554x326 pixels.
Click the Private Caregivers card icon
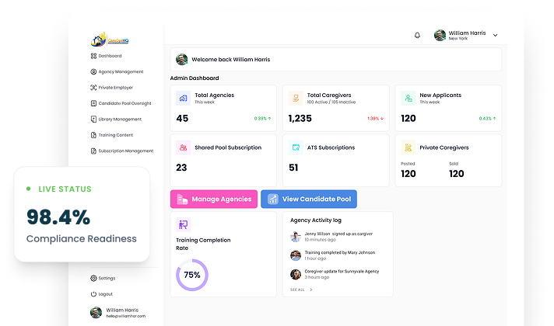[x=408, y=147]
